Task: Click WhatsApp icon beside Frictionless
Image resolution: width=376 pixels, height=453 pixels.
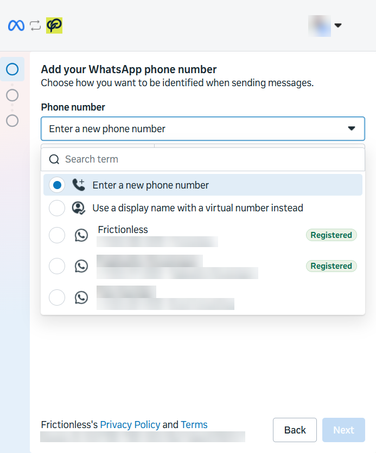Action: coord(81,235)
